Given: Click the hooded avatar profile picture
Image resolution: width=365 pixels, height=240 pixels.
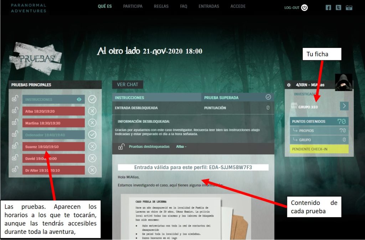Looking at the screenshot, I should pyautogui.click(x=344, y=82).
